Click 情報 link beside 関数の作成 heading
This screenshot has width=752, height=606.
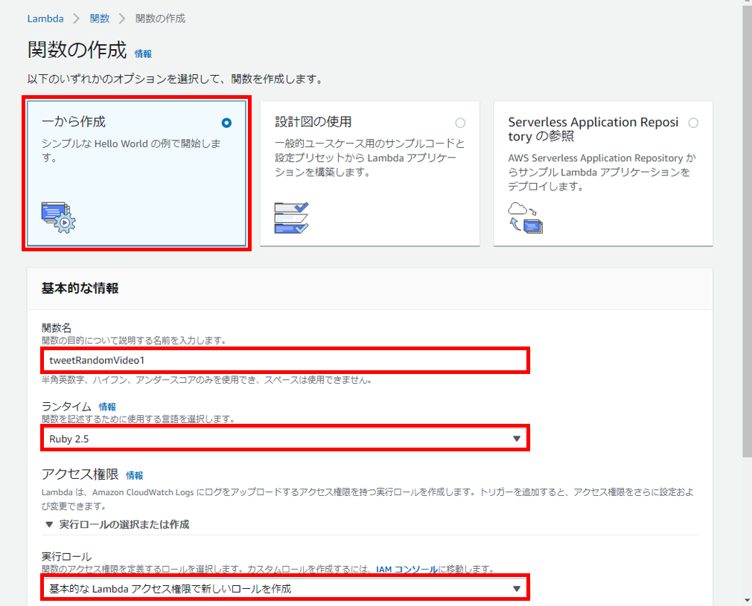pos(143,54)
